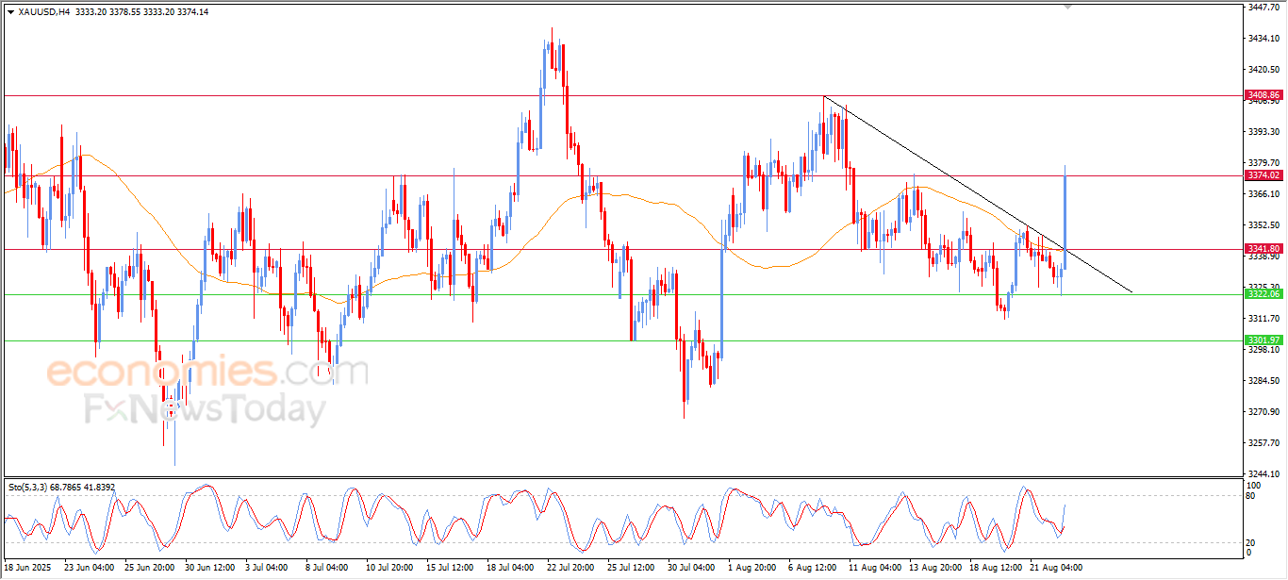Image resolution: width=1288 pixels, height=580 pixels.
Task: Click the 23 Jun 04:00 time label
Action: tap(90, 569)
